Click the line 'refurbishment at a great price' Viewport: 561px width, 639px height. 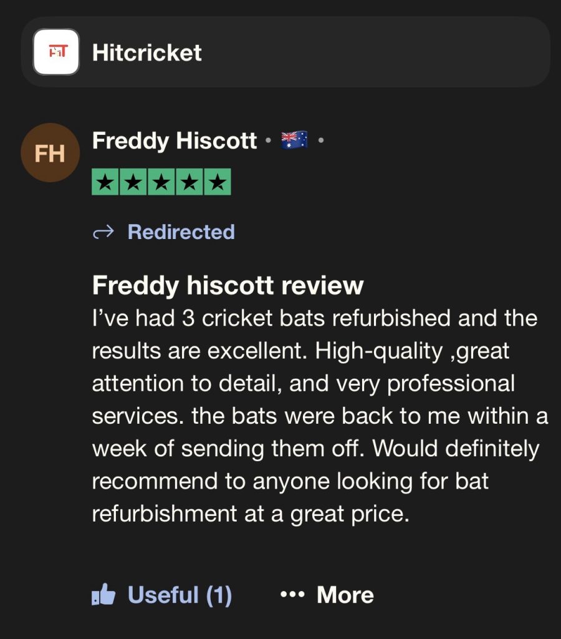coord(251,514)
